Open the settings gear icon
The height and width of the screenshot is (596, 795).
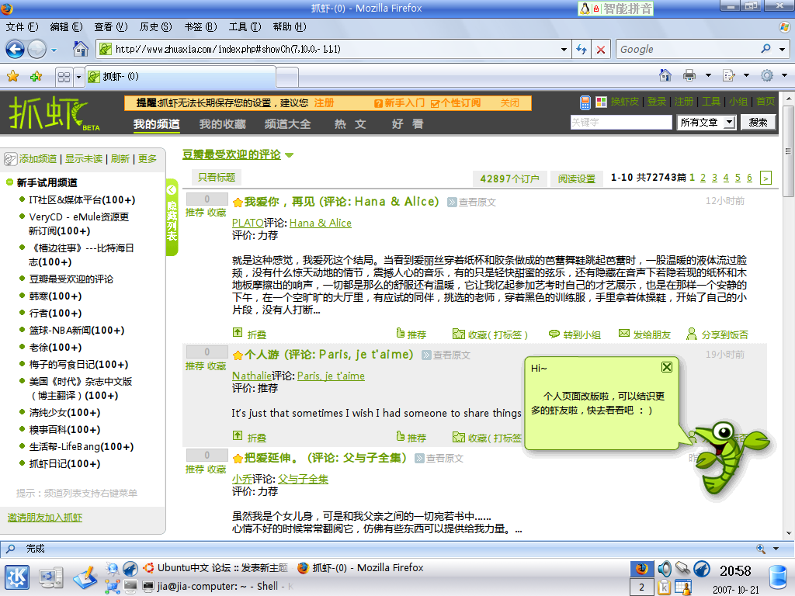click(766, 75)
